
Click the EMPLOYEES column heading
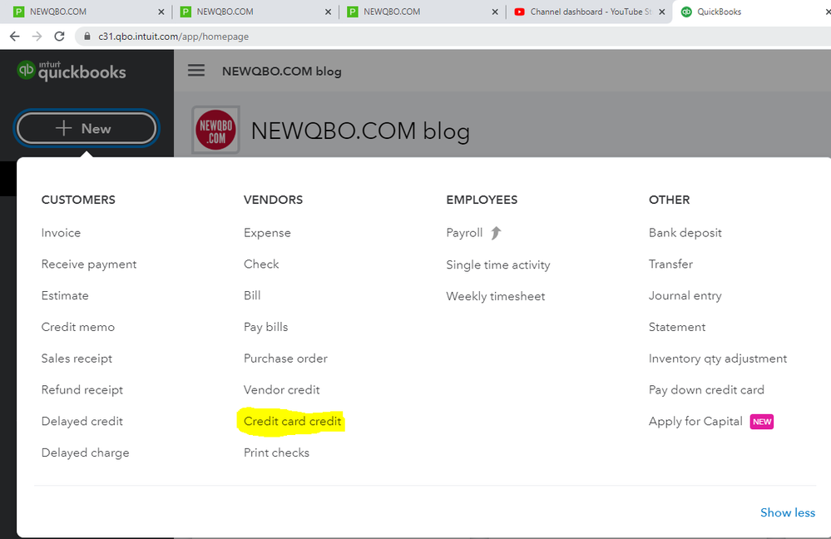482,200
